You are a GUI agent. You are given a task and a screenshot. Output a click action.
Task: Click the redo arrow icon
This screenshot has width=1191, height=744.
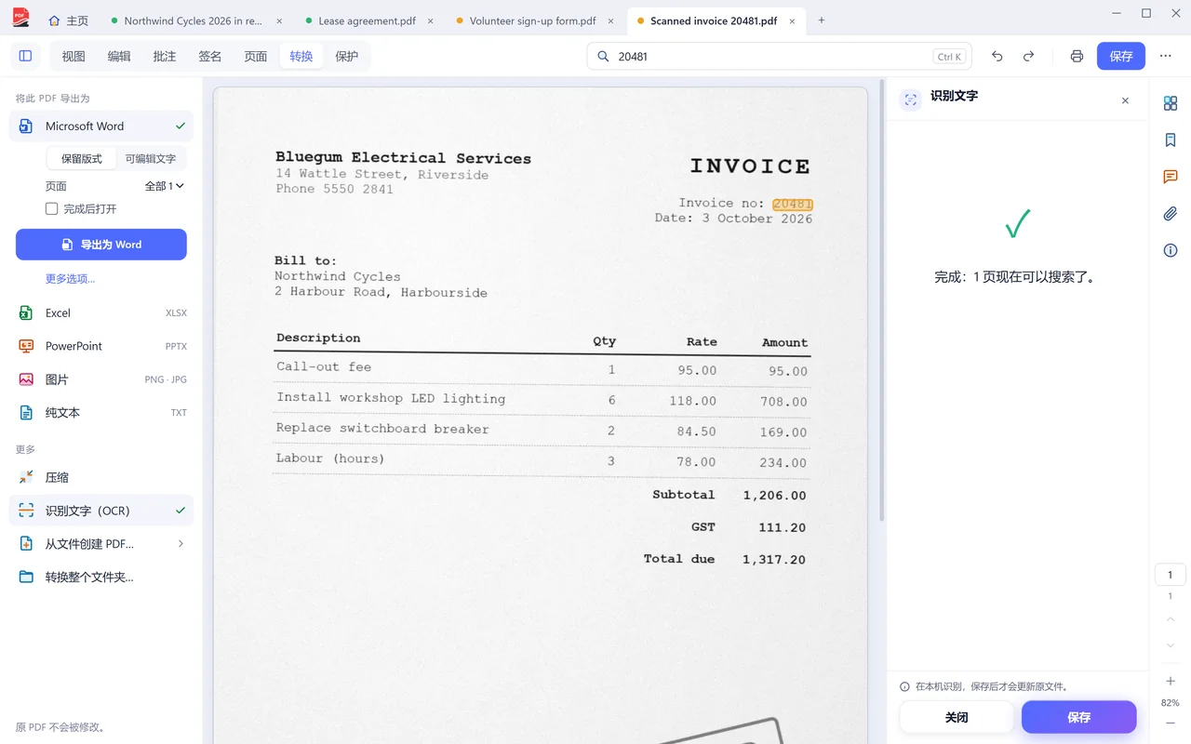pyautogui.click(x=1028, y=56)
